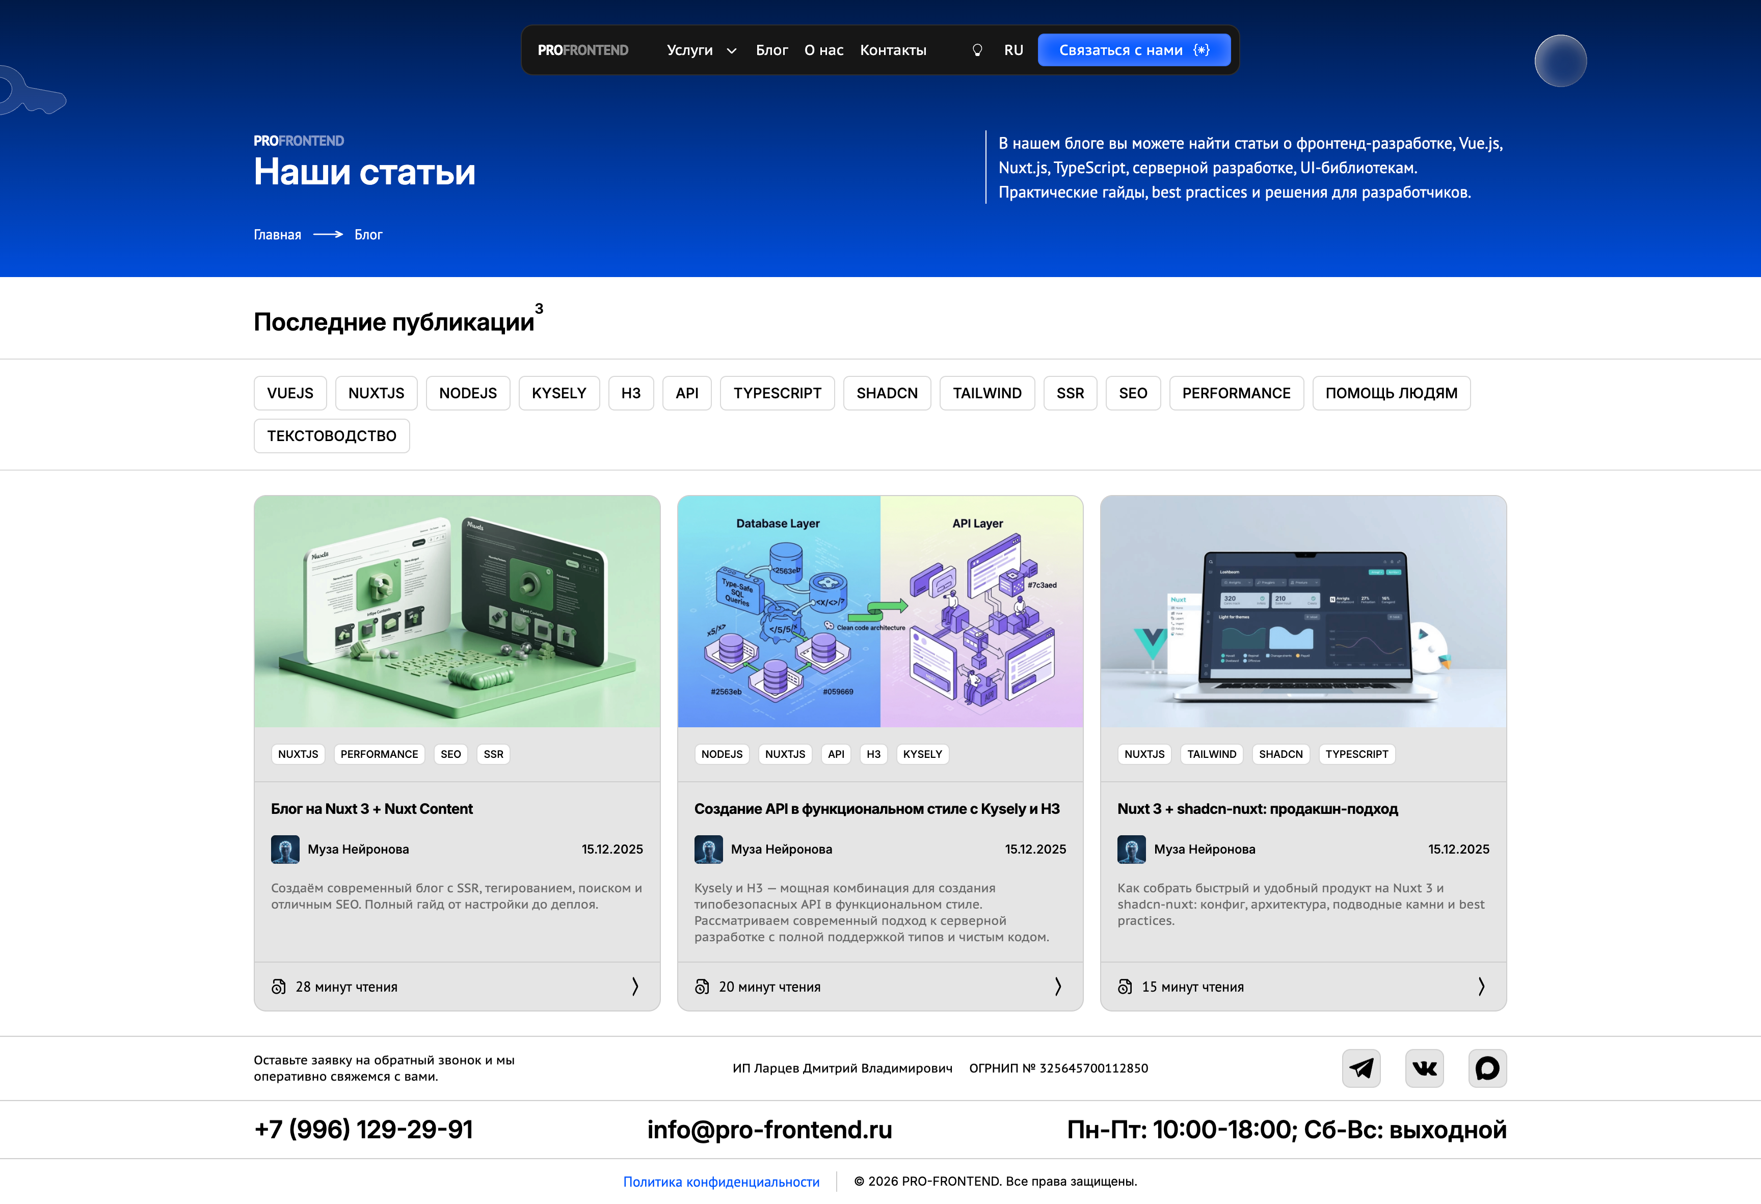Click the Блог breadcrumb link
1761x1204 pixels.
click(368, 235)
